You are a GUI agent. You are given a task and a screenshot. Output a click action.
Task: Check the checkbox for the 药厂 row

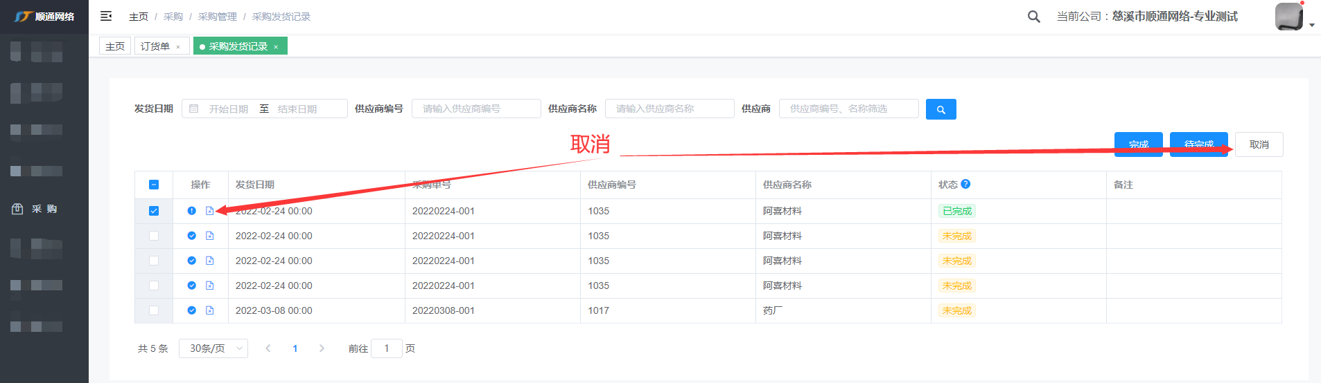[154, 310]
